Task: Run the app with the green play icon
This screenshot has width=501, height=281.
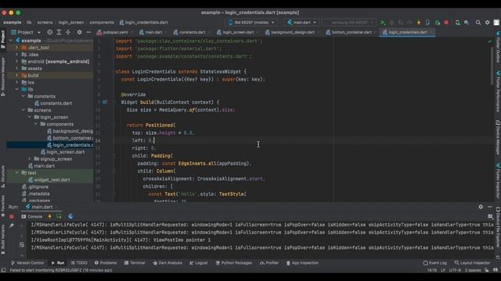Action: coord(383,23)
